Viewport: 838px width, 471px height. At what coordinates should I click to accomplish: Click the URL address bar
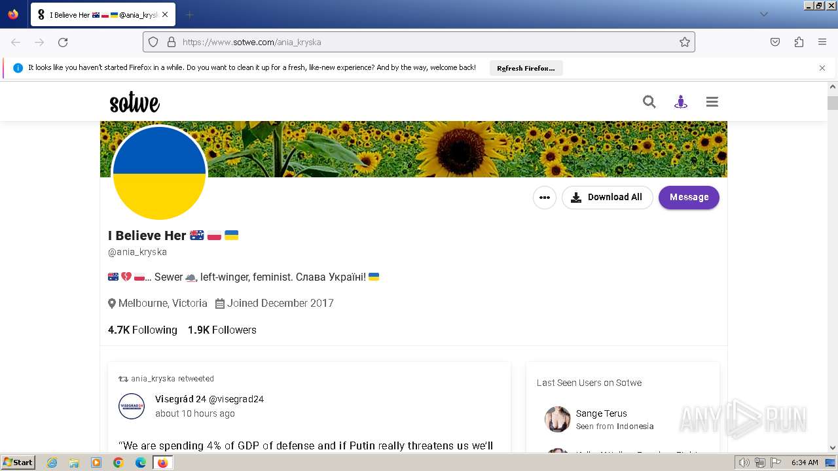419,42
